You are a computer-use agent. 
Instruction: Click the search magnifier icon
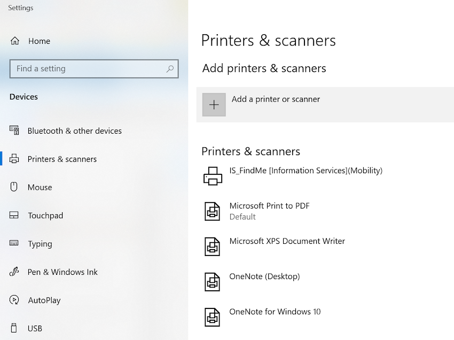point(170,69)
